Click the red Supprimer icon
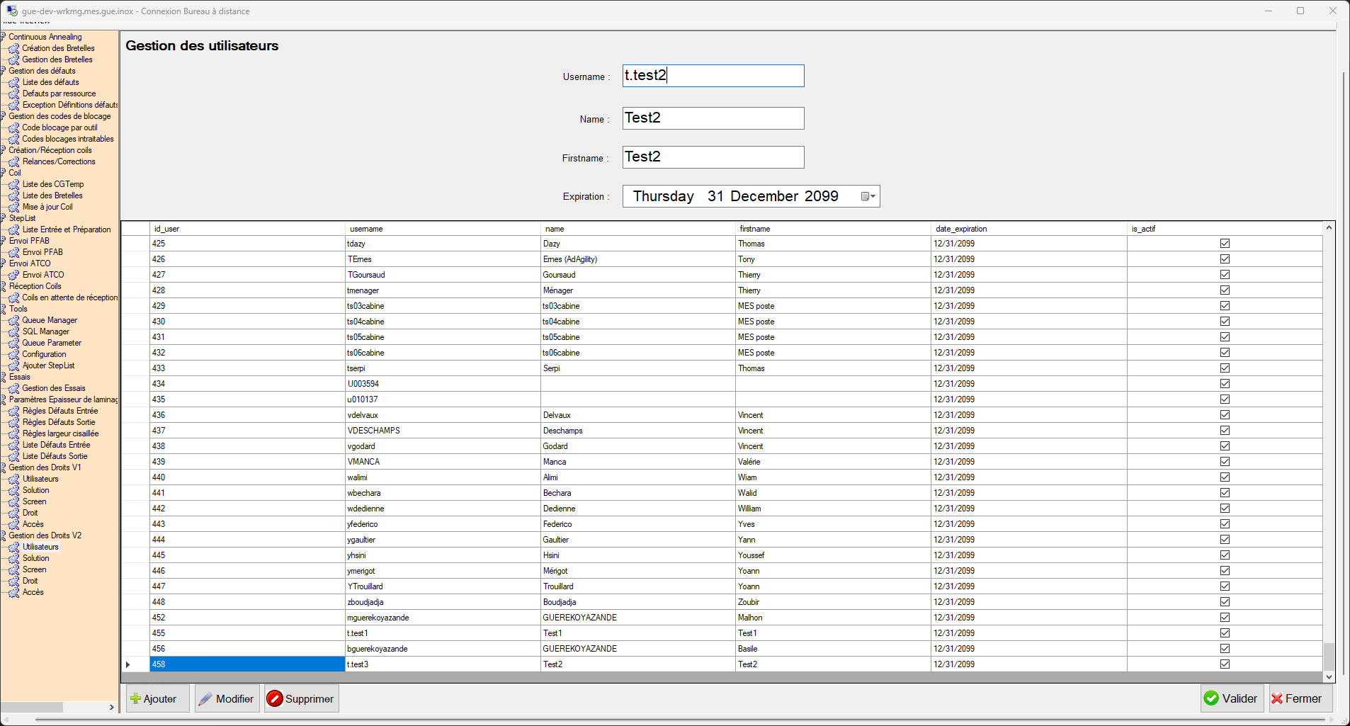The image size is (1350, 726). click(x=275, y=698)
